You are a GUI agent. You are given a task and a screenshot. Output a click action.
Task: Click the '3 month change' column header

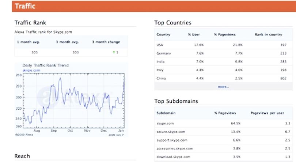pos(106,42)
